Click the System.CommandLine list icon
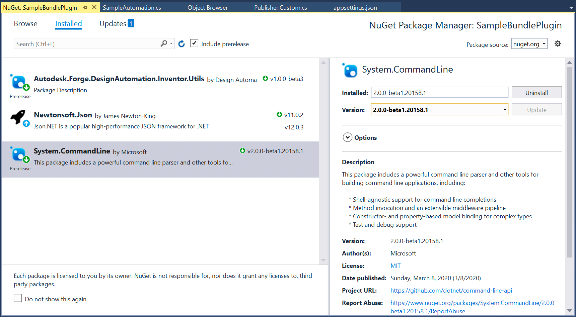This screenshot has width=576, height=317. pos(19,154)
